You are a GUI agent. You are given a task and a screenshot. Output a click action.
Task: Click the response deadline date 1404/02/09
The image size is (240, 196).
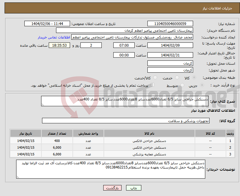[170, 45]
